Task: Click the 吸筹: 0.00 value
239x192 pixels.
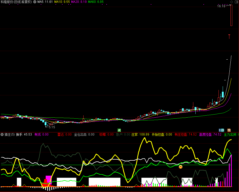Action: tap(107, 134)
